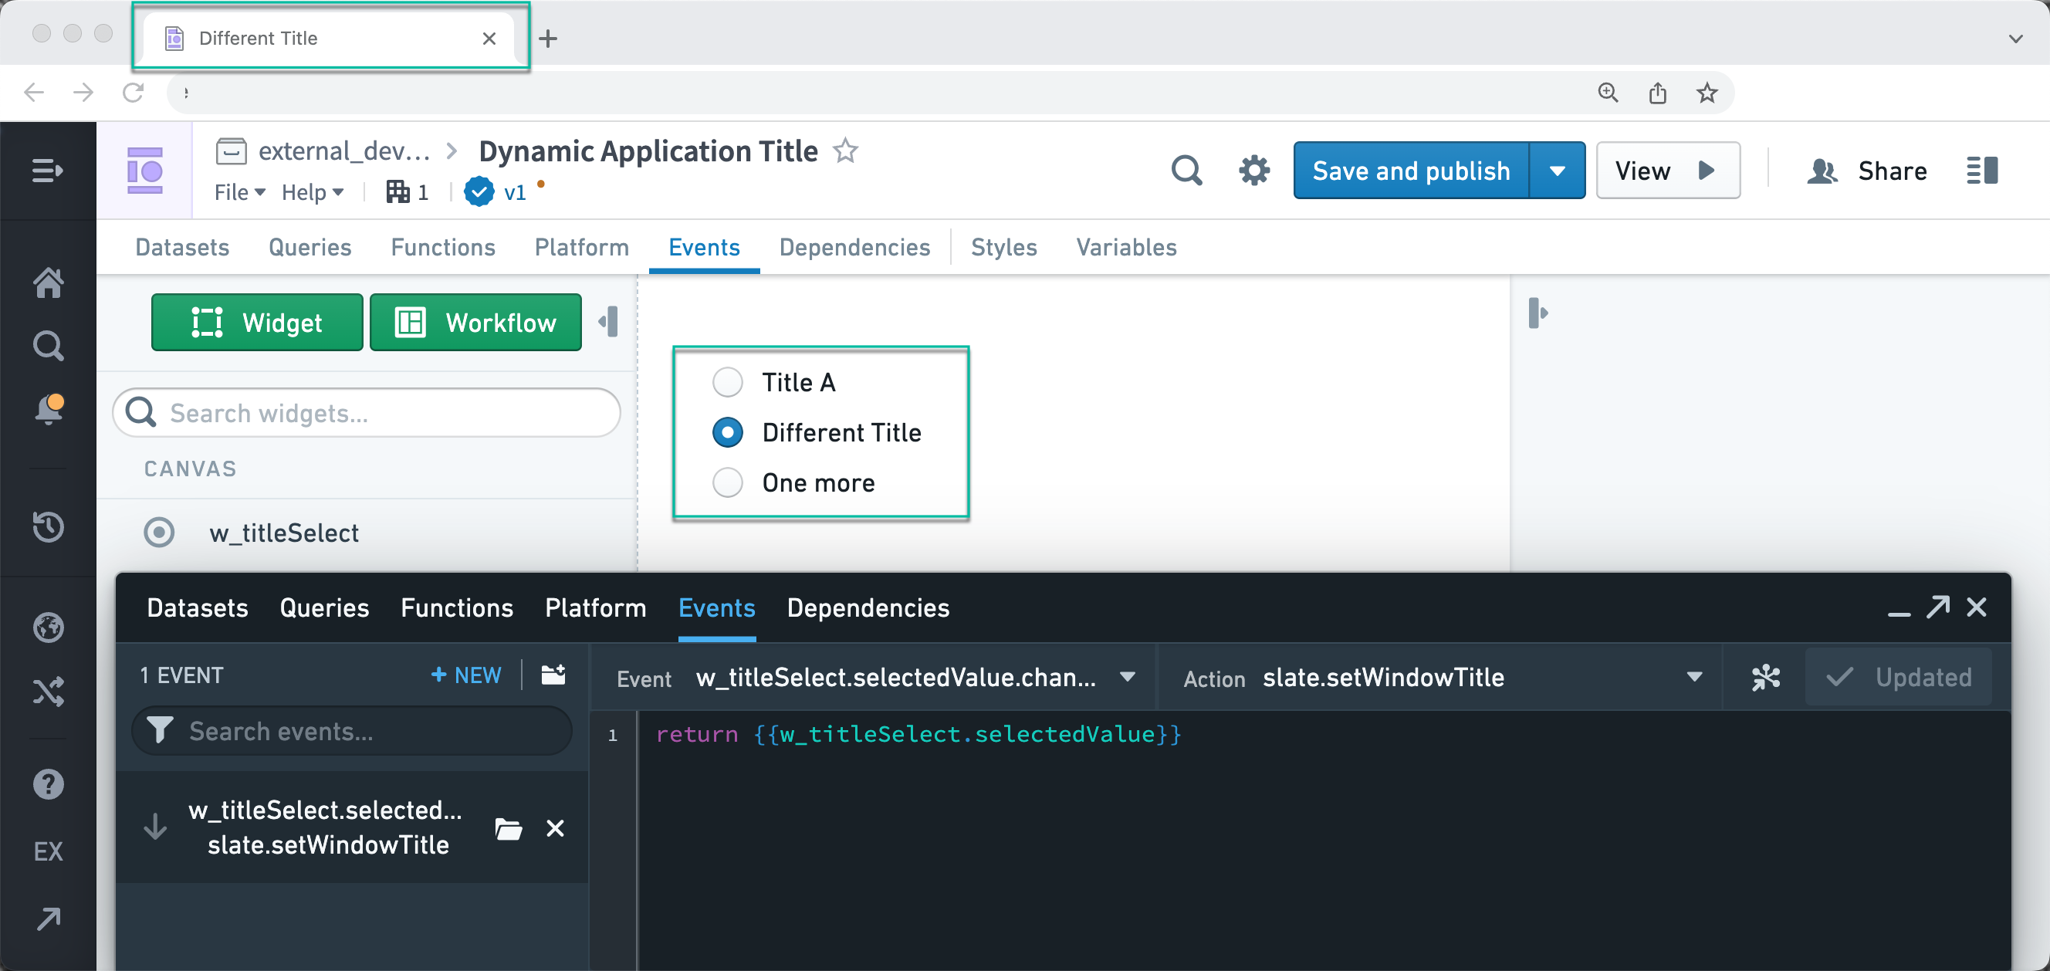Switch to the top Functions tab
Screen dimensions: 2050x971
coord(442,248)
